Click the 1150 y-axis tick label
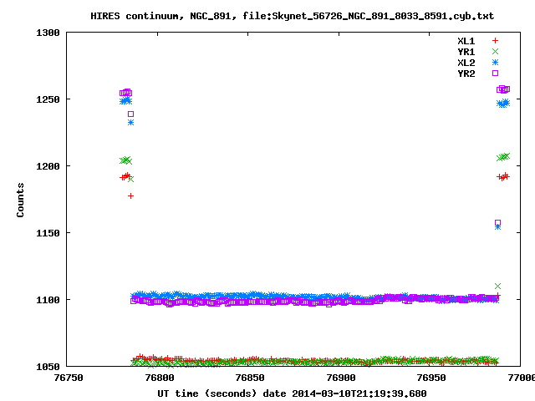This screenshot has height=401, width=535. (x=48, y=233)
